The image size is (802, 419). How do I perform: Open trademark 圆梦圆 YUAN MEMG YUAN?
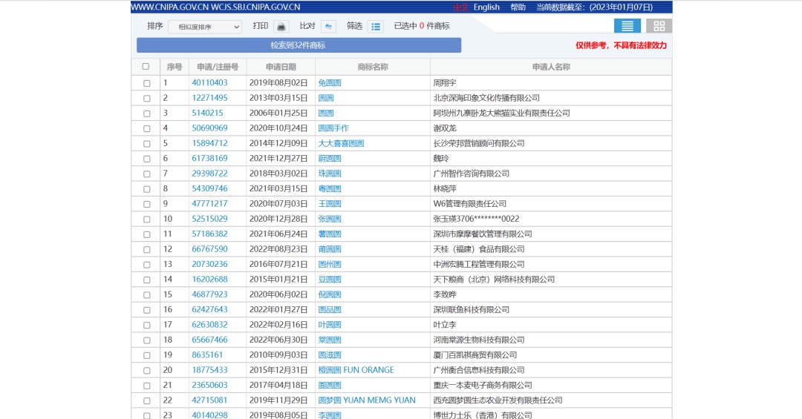pyautogui.click(x=367, y=400)
